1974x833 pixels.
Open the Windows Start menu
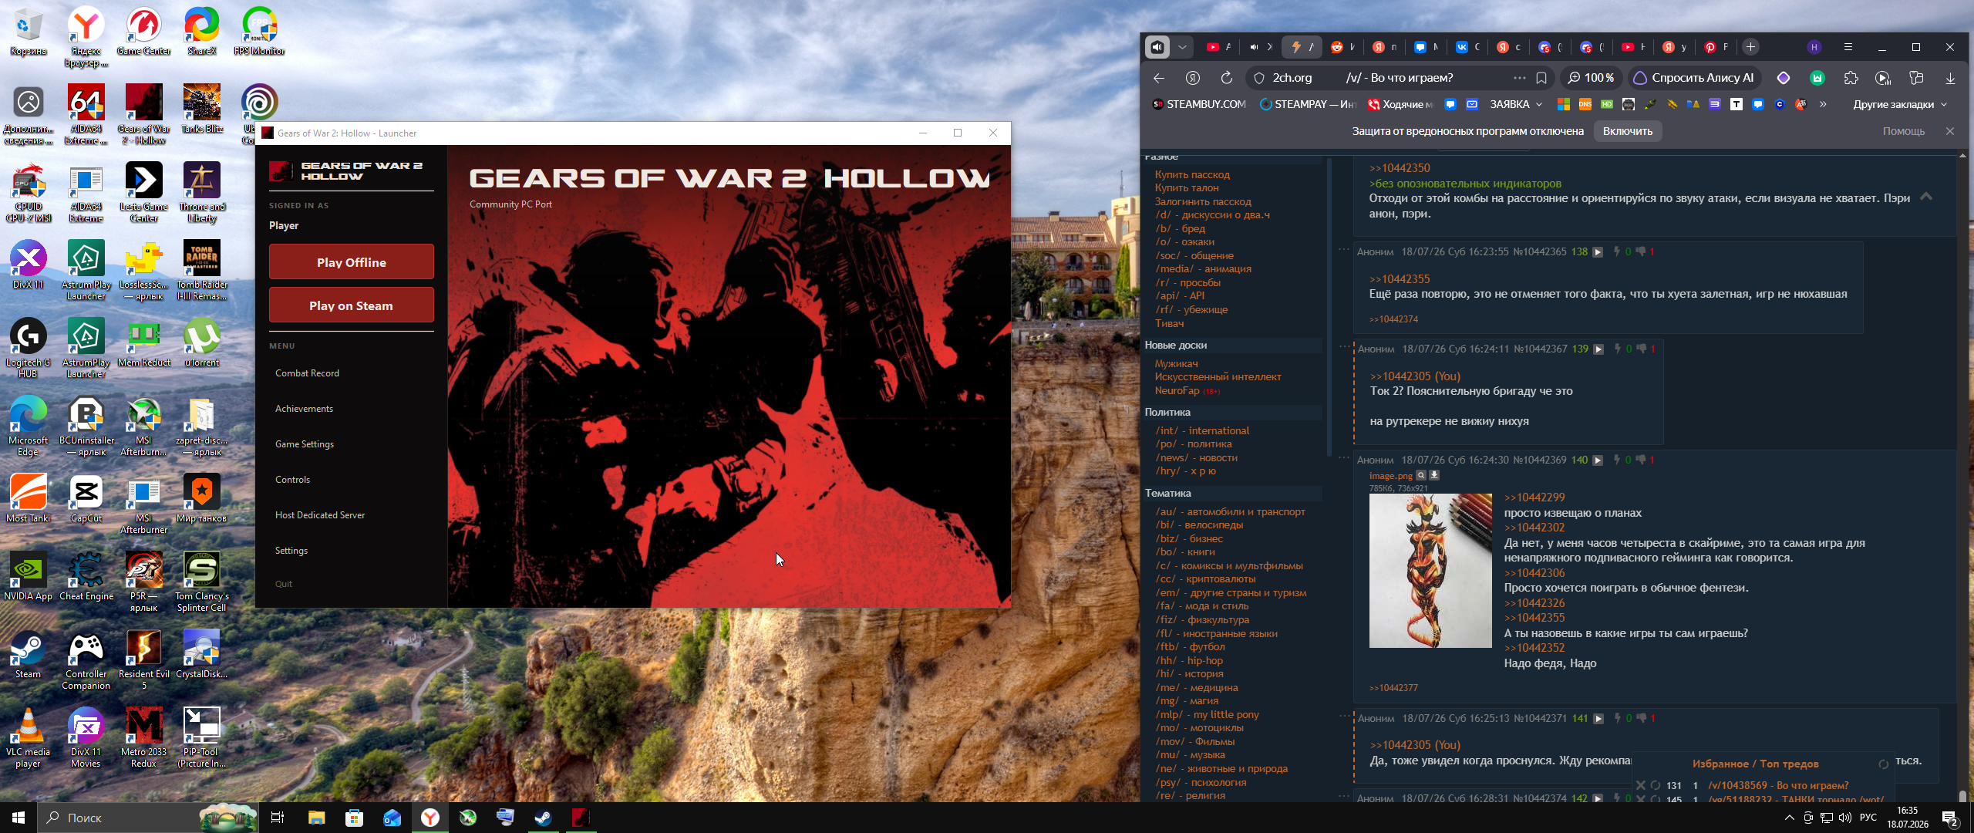19,818
